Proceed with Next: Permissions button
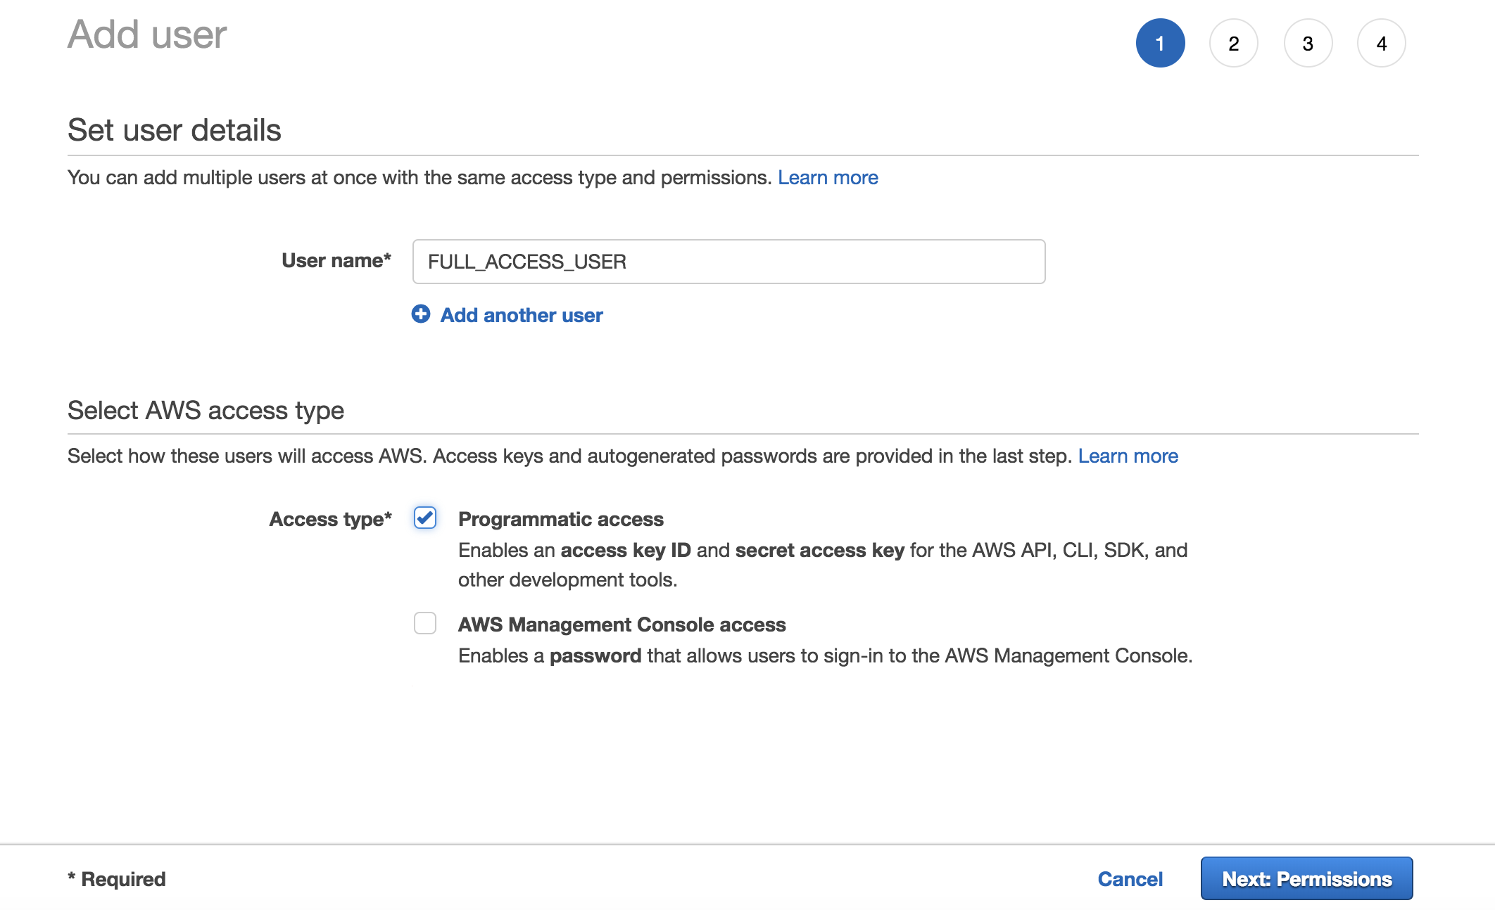 click(1306, 878)
